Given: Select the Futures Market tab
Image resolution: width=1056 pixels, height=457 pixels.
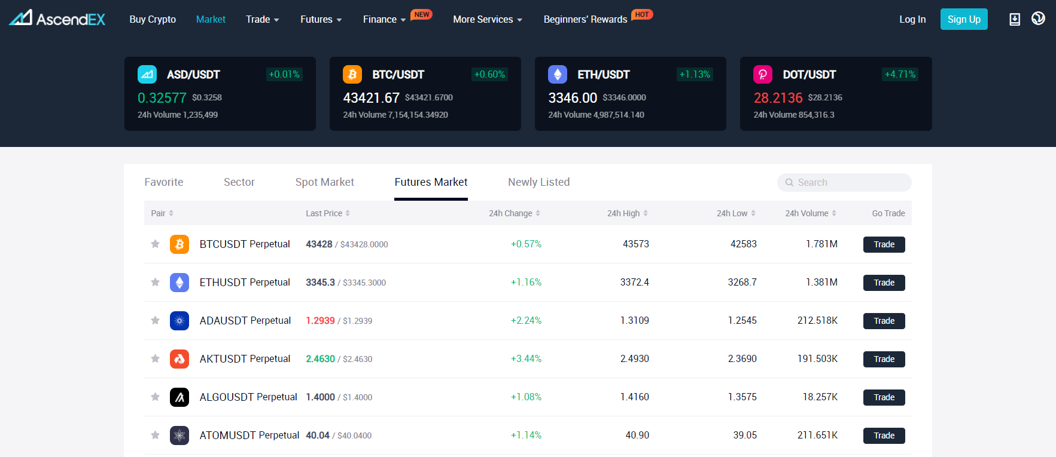Looking at the screenshot, I should tap(431, 182).
